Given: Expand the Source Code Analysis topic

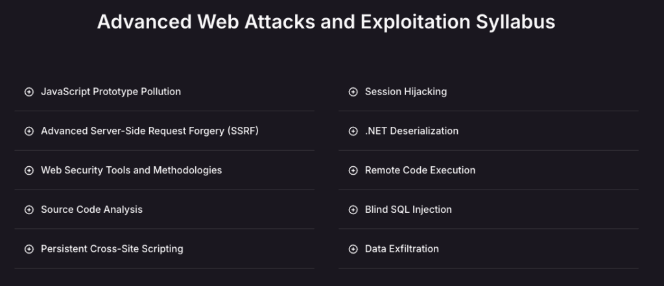Looking at the screenshot, I should click(164, 210).
